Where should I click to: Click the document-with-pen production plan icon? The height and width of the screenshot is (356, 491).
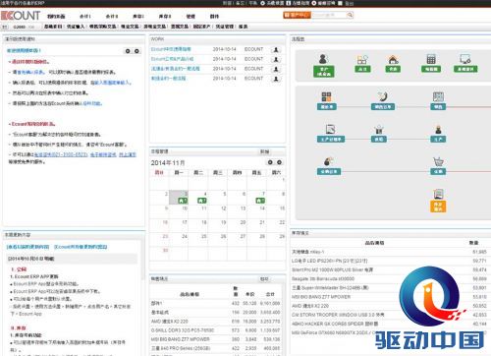pos(330,129)
